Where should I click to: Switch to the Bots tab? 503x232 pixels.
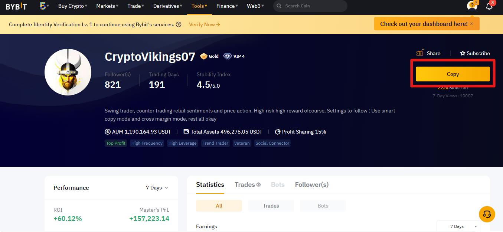click(x=278, y=185)
